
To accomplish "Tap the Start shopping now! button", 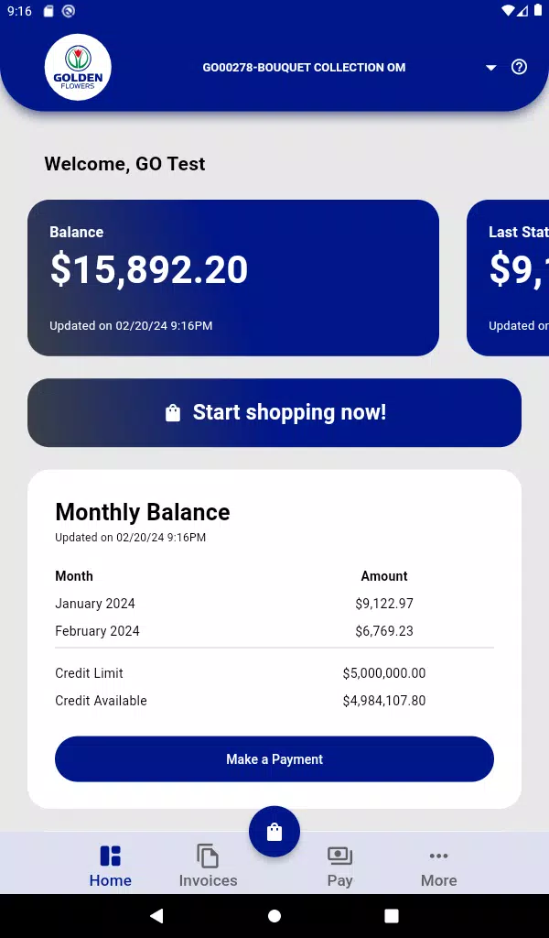I will 274,413.
